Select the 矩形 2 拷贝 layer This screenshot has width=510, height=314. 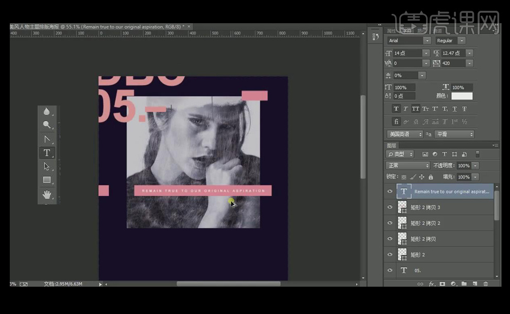tap(422, 239)
